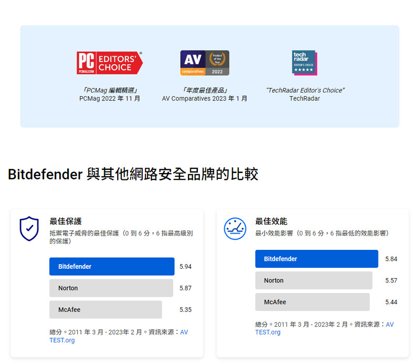Click the 「年度最佳產品」 caption text
The width and height of the screenshot is (420, 364).
(205, 90)
